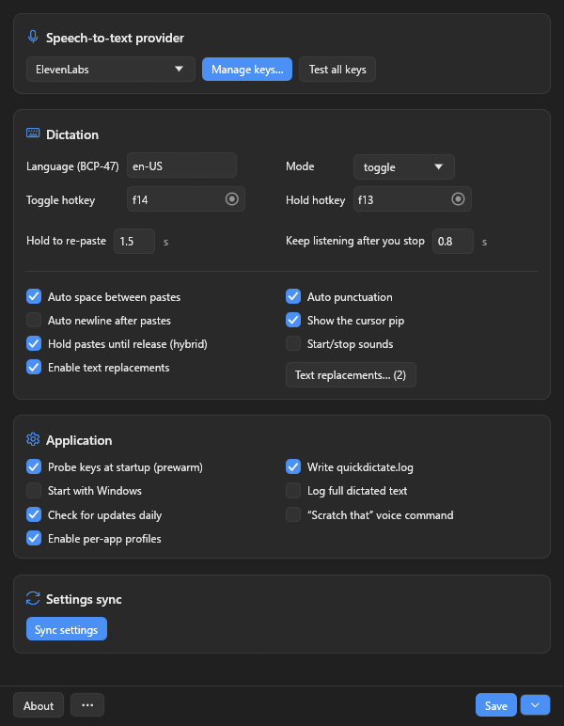Click the keyboard icon beside Dictation heading
The image size is (564, 726).
[33, 134]
